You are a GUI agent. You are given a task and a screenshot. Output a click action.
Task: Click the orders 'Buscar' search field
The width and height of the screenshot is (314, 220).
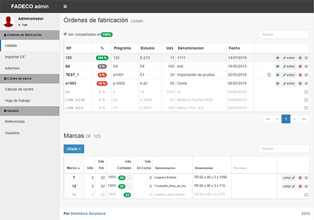[284, 35]
